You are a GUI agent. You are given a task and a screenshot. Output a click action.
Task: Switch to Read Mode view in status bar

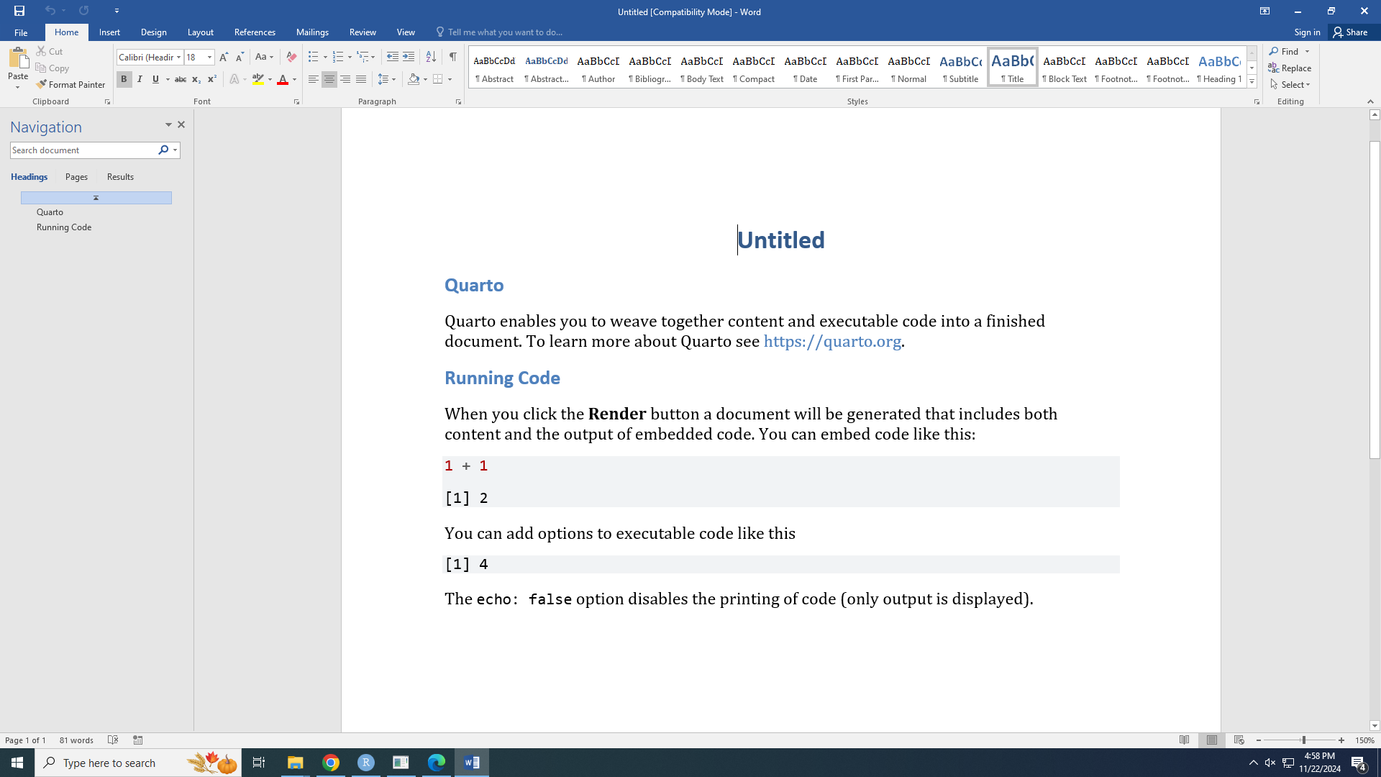(x=1184, y=740)
